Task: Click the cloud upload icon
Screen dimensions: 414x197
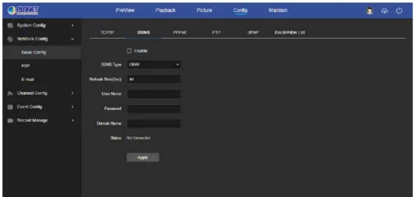Action: pyautogui.click(x=384, y=11)
